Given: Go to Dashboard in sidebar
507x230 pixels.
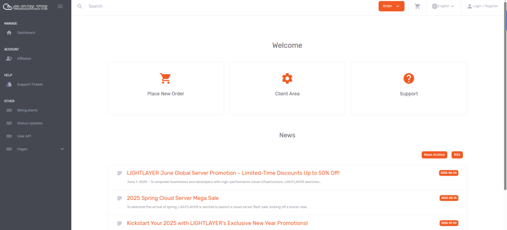Looking at the screenshot, I should pyautogui.click(x=26, y=33).
